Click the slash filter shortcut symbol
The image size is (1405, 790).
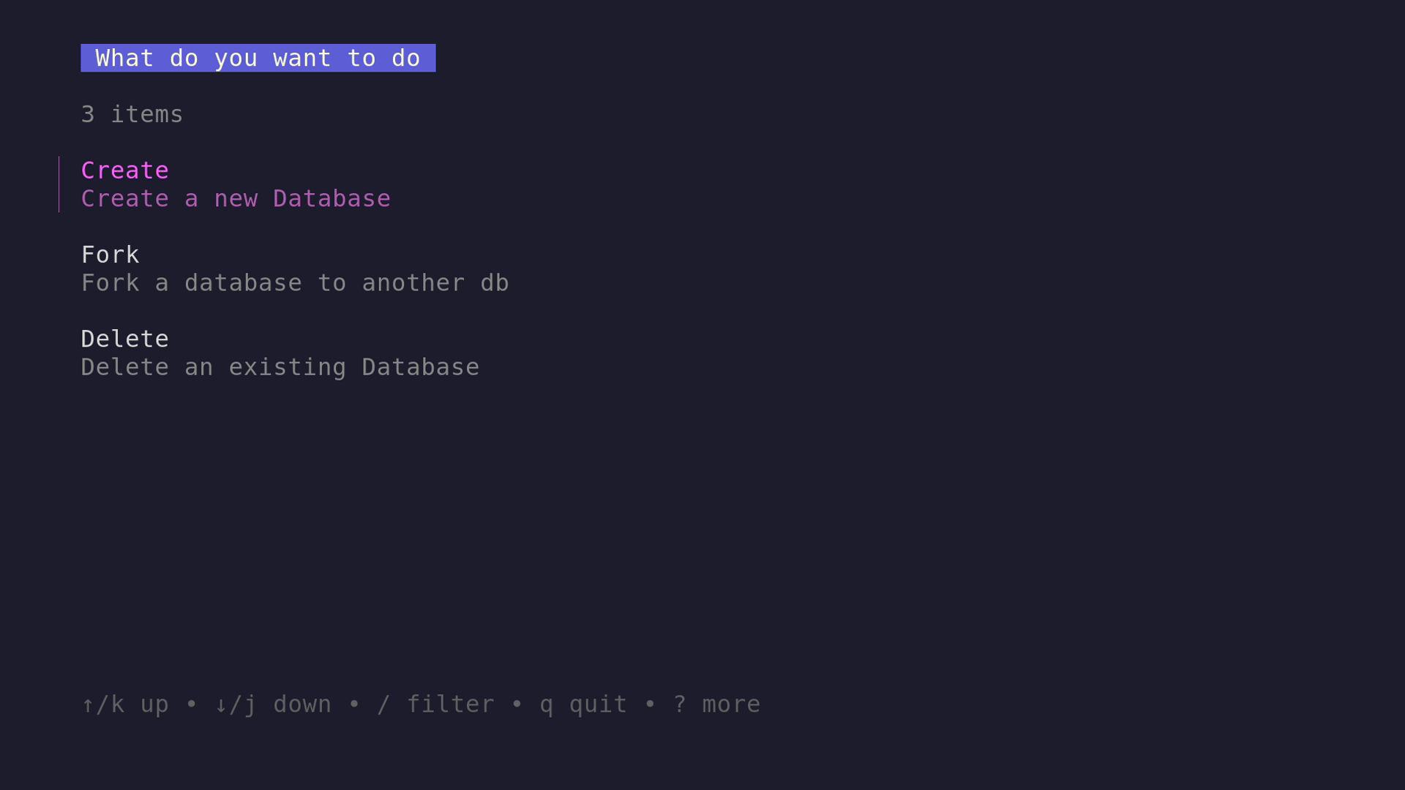pyautogui.click(x=383, y=704)
